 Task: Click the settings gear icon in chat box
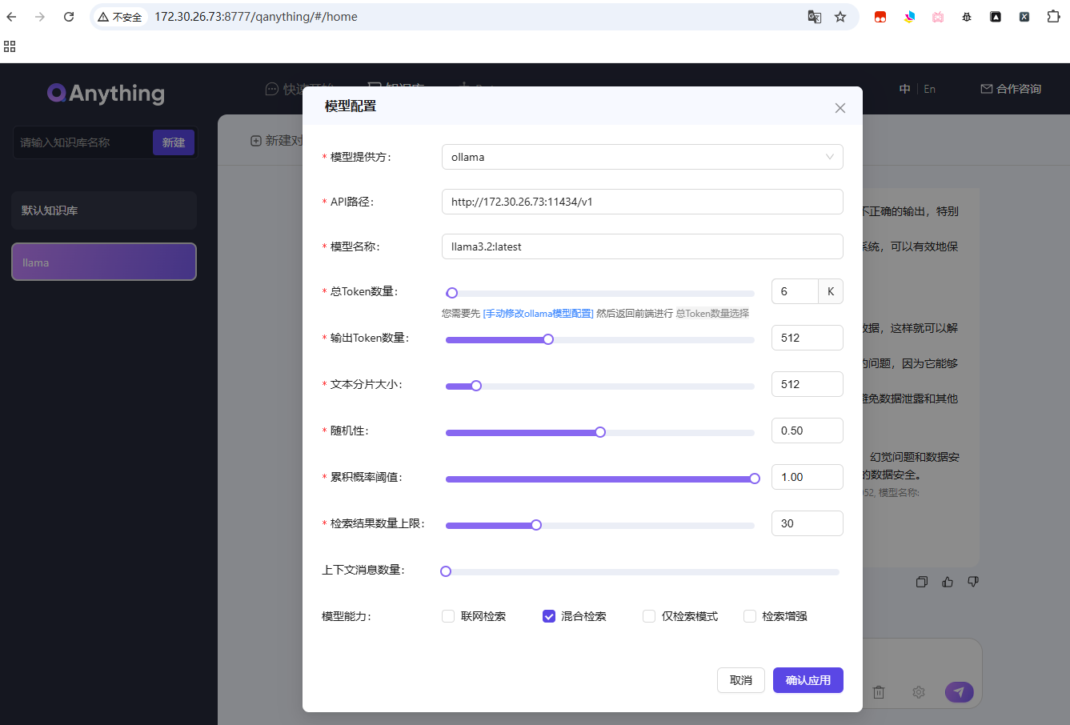click(919, 692)
